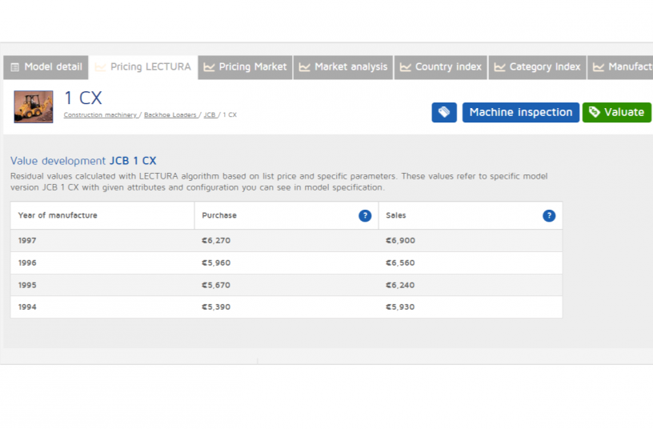Viewport: 653px width, 429px height.
Task: Click the Value development JCB 1 CX heading
Action: (83, 161)
